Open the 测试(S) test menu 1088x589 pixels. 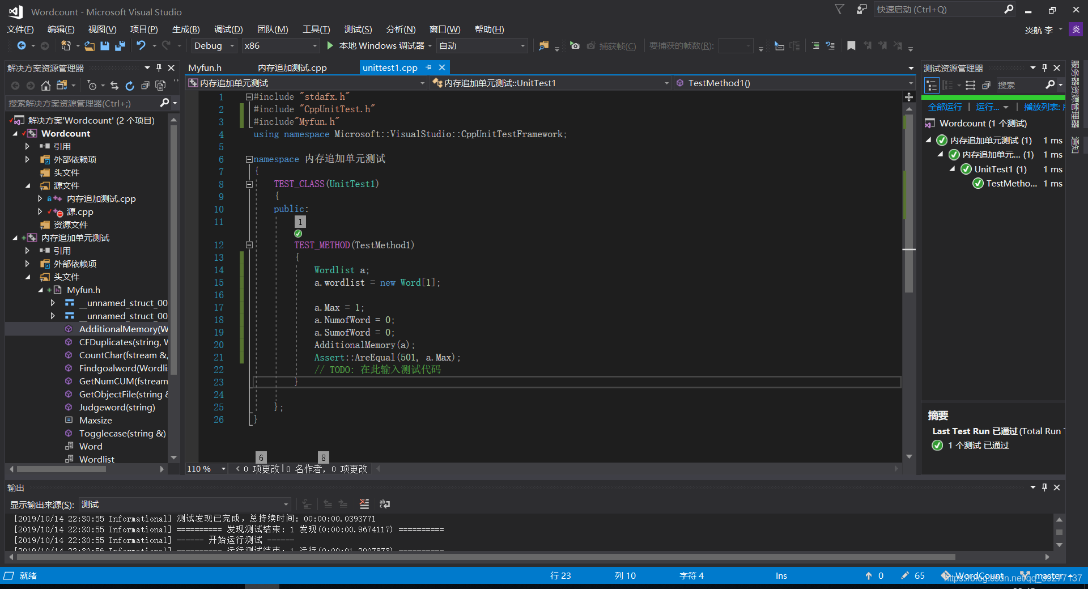358,29
